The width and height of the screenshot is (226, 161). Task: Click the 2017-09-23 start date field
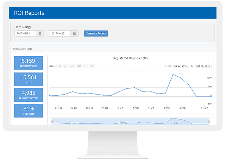25,34
